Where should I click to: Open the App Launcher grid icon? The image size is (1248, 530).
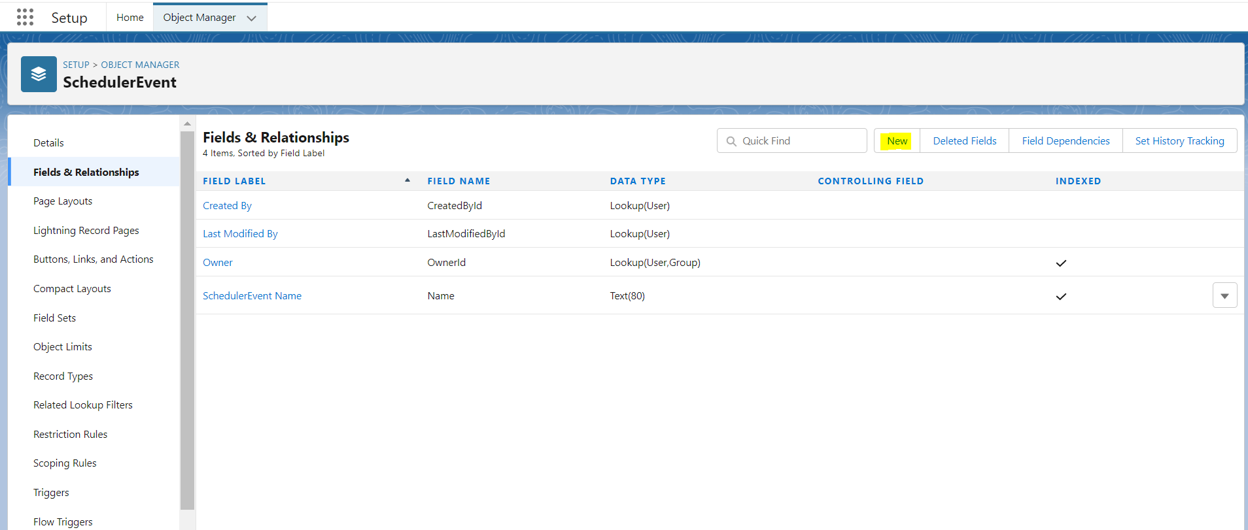pos(25,18)
